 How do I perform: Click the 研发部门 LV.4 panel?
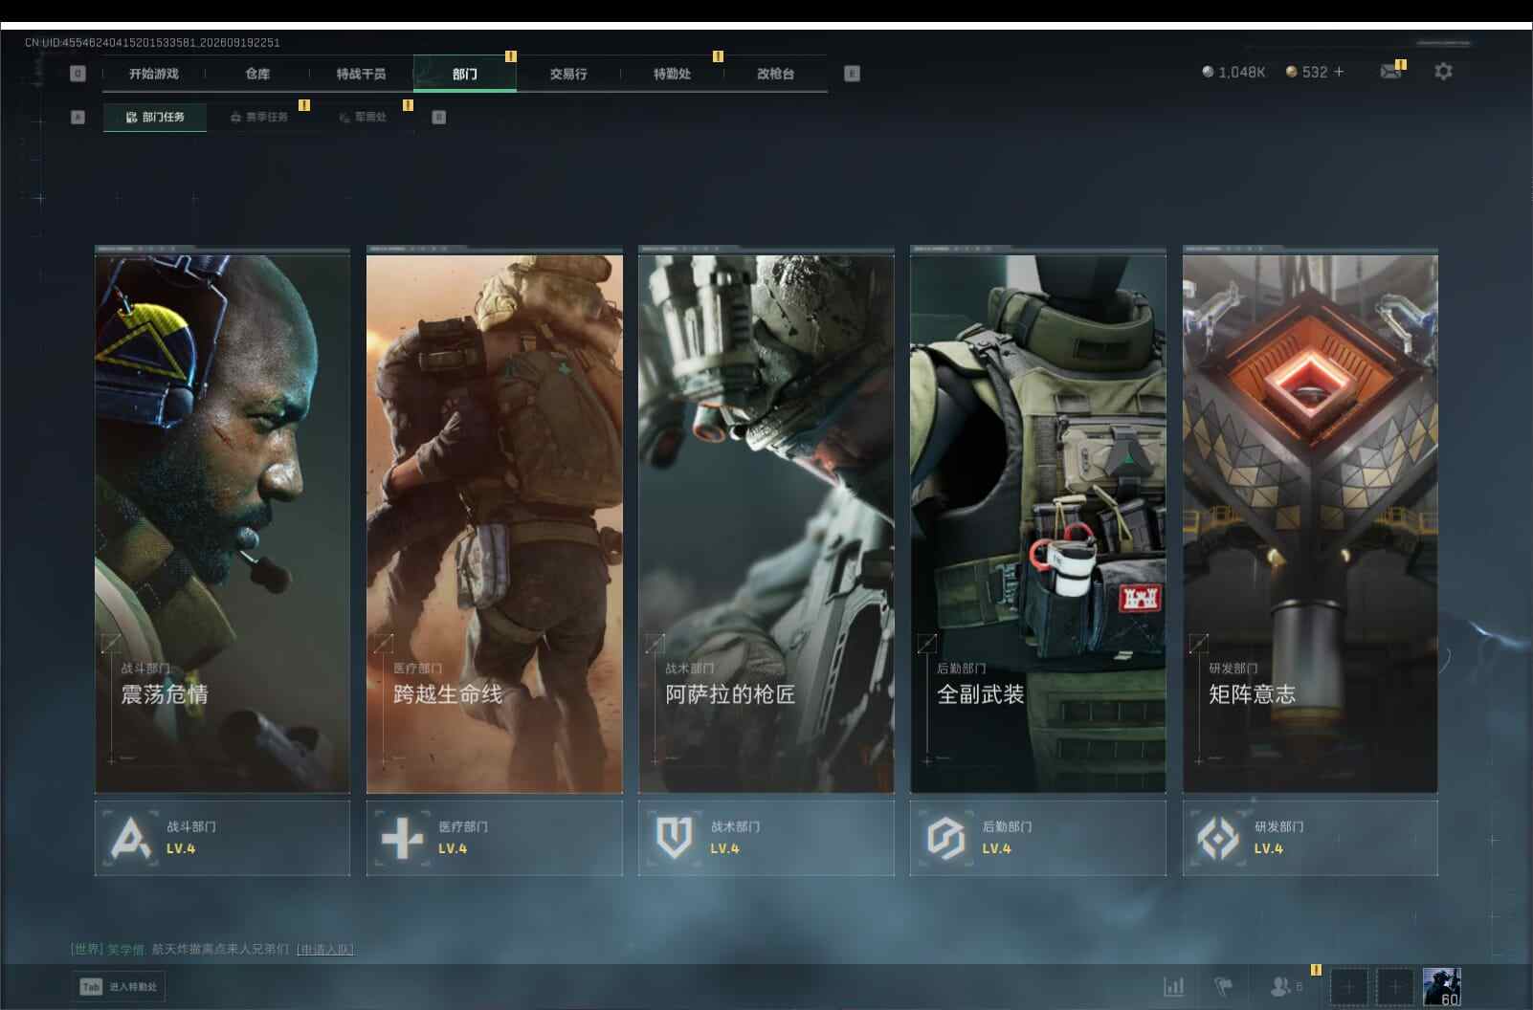(1310, 838)
